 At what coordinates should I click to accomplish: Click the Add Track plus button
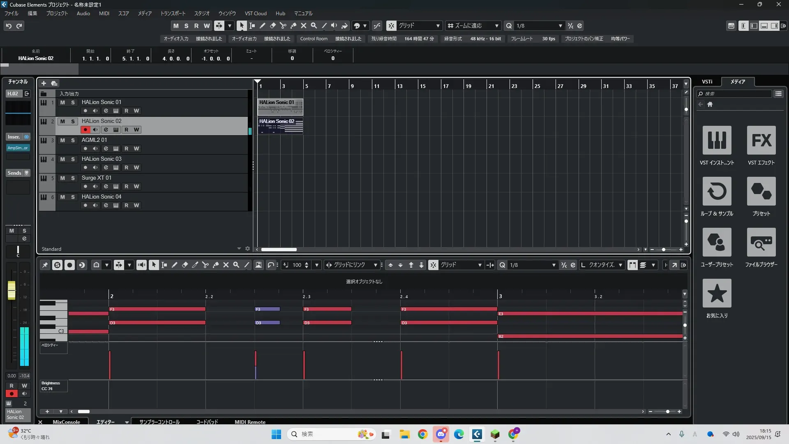44,83
